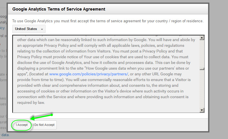228x139 pixels.
Task: Click the background 'data.' link at bottom-left
Action: click(5, 135)
